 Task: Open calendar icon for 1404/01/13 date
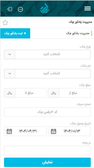(54, 131)
